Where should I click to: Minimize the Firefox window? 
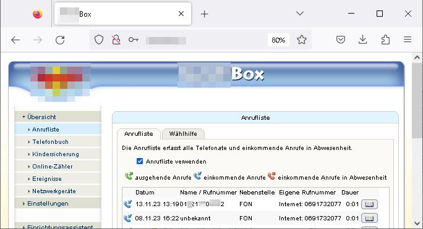click(351, 14)
